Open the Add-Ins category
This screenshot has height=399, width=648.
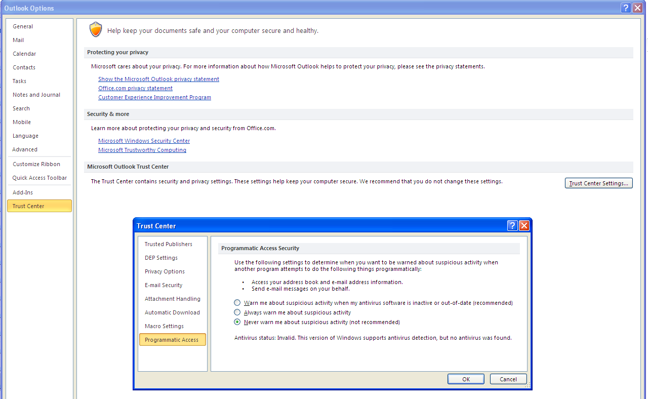(x=39, y=192)
